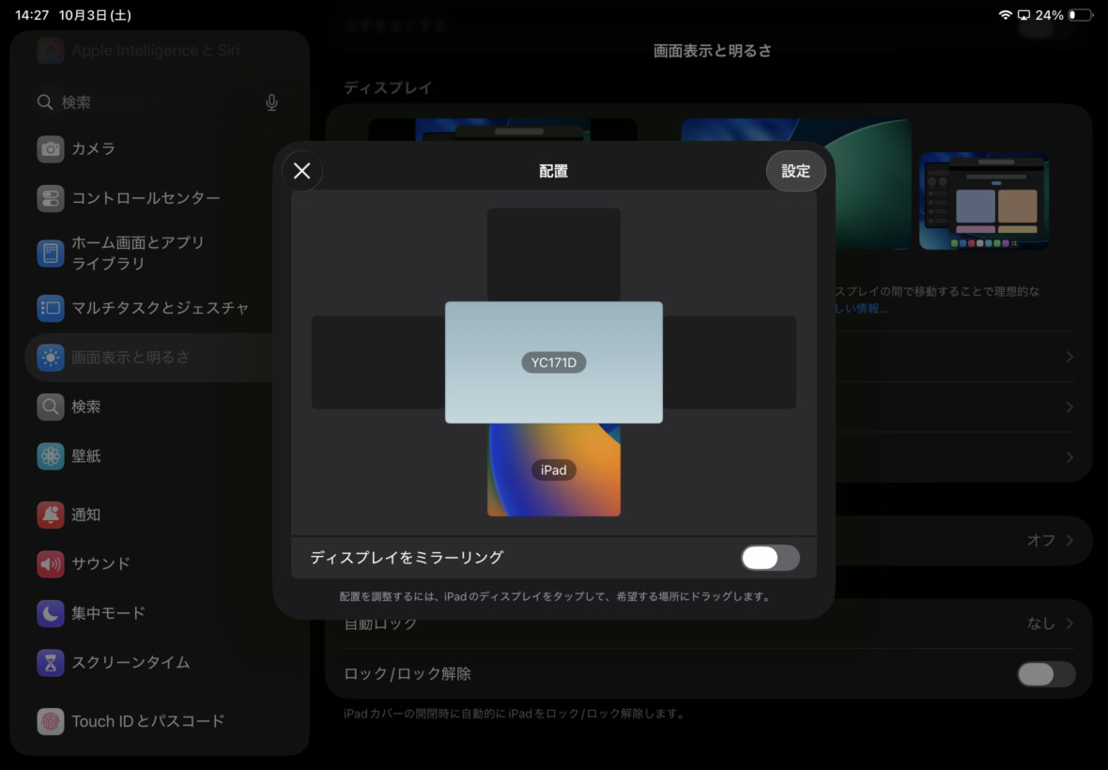Open コントロールセンター label in sidebar

pos(146,198)
